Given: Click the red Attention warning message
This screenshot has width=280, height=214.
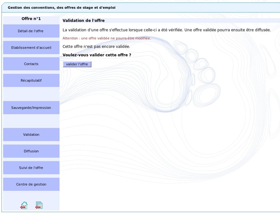Looking at the screenshot, I should point(106,38).
